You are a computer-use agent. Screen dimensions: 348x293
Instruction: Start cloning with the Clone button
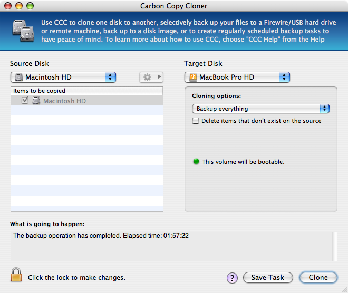(x=318, y=277)
